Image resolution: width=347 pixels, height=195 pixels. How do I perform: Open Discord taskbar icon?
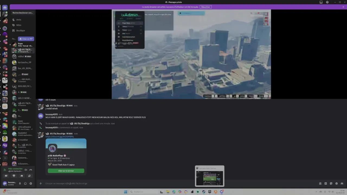click(x=222, y=192)
